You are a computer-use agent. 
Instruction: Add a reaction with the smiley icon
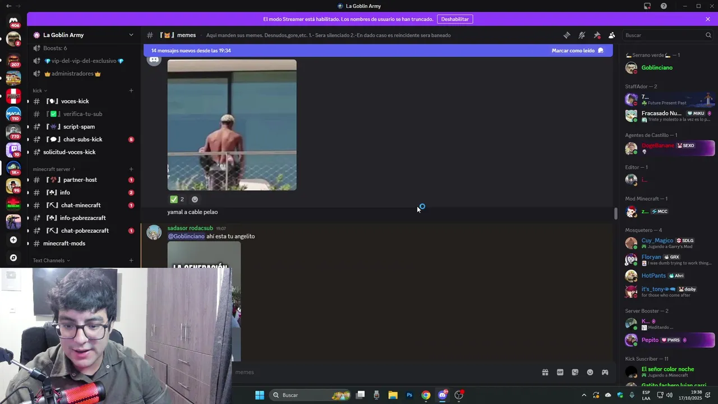pyautogui.click(x=195, y=199)
